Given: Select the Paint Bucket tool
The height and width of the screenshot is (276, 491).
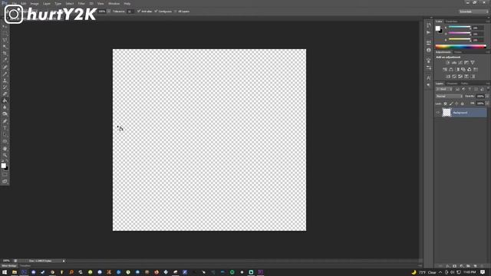Looking at the screenshot, I should (x=5, y=100).
